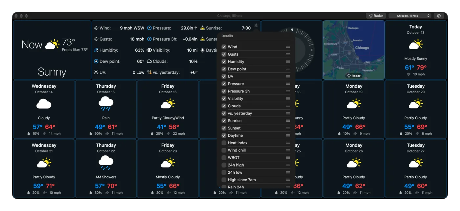
Task: Click the 29.8in pressure value
Action: click(x=189, y=28)
